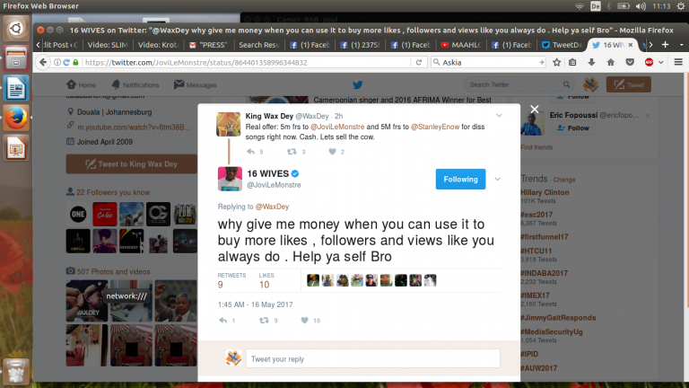
Task: Reply to the 16 WIVES tweet arrow icon
Action: (222, 321)
